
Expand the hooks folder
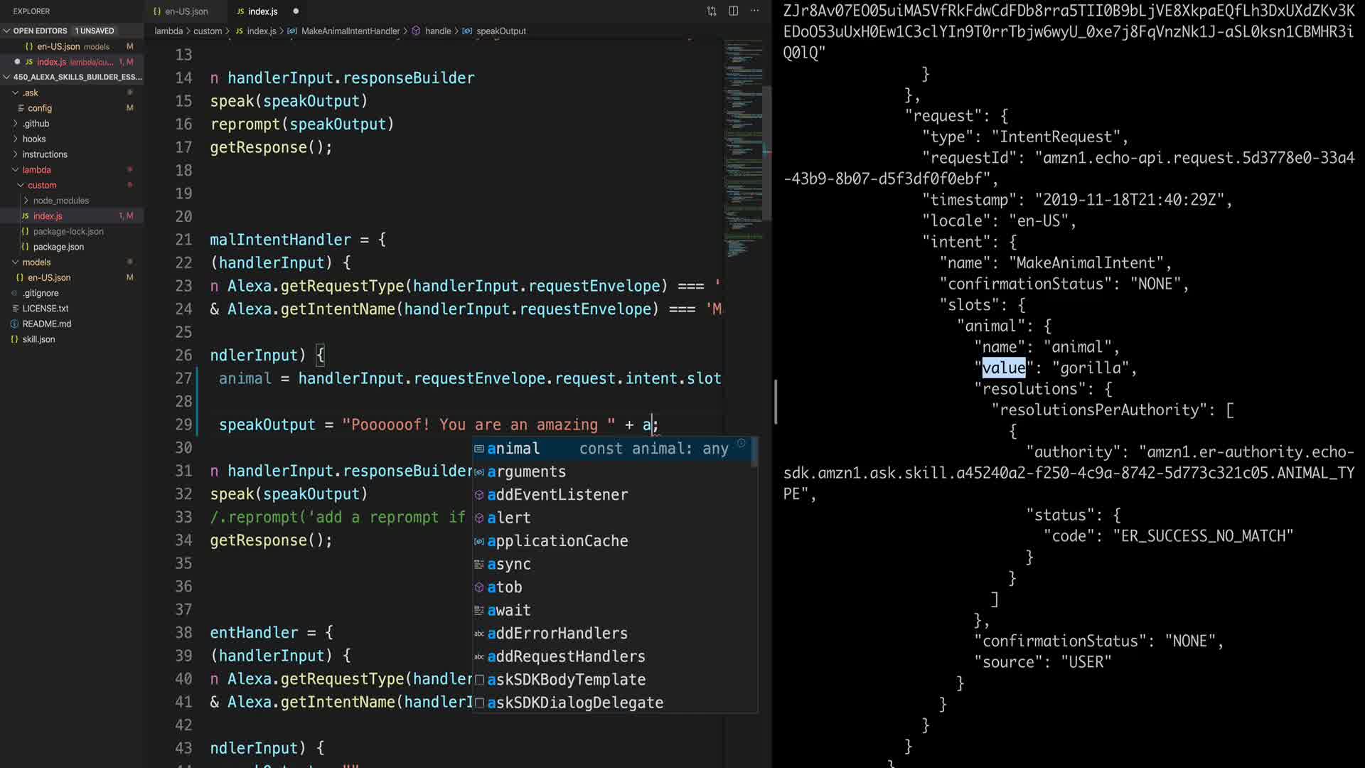click(15, 139)
